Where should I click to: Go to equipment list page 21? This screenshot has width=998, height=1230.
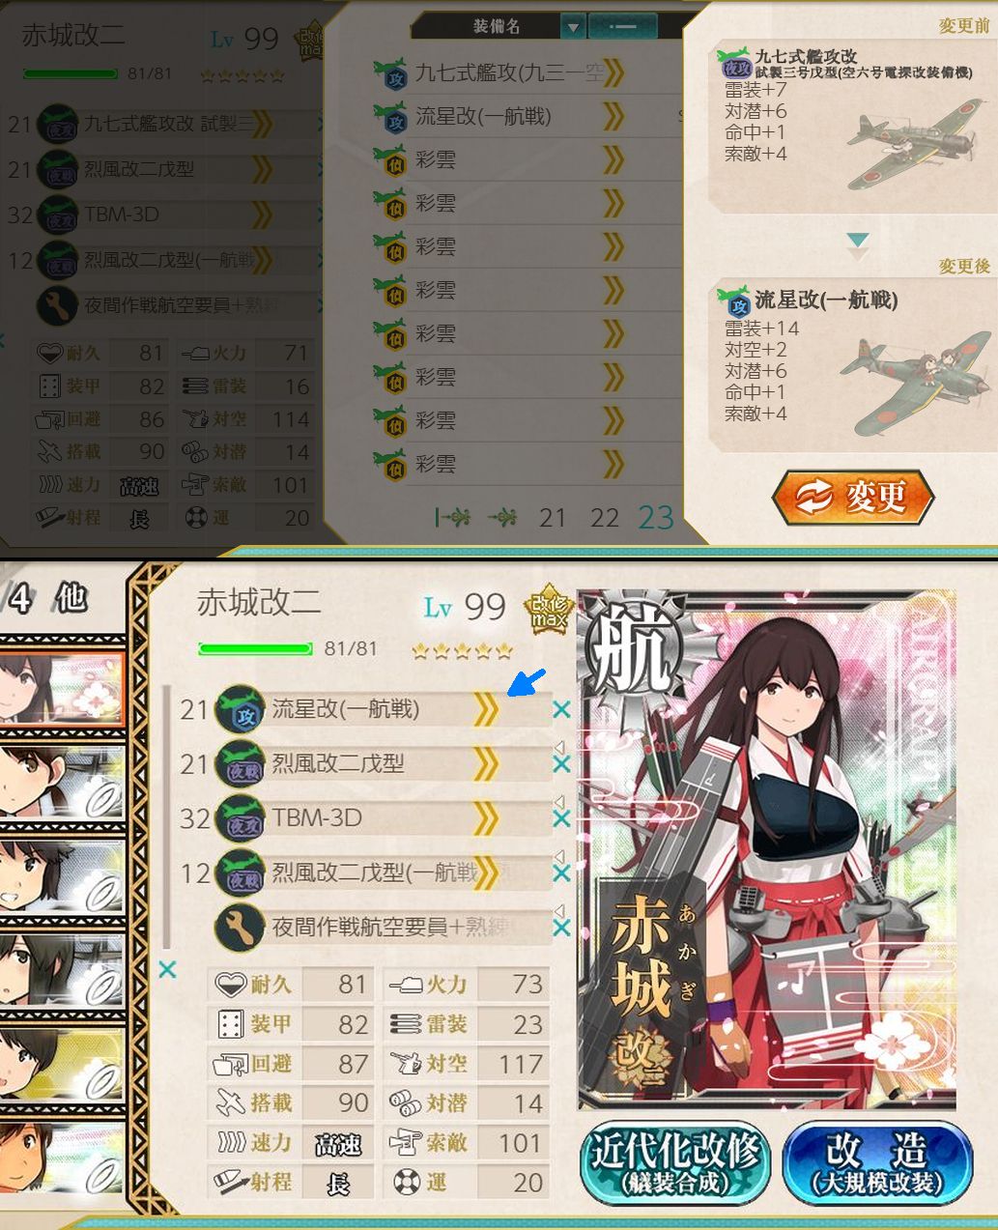point(553,518)
